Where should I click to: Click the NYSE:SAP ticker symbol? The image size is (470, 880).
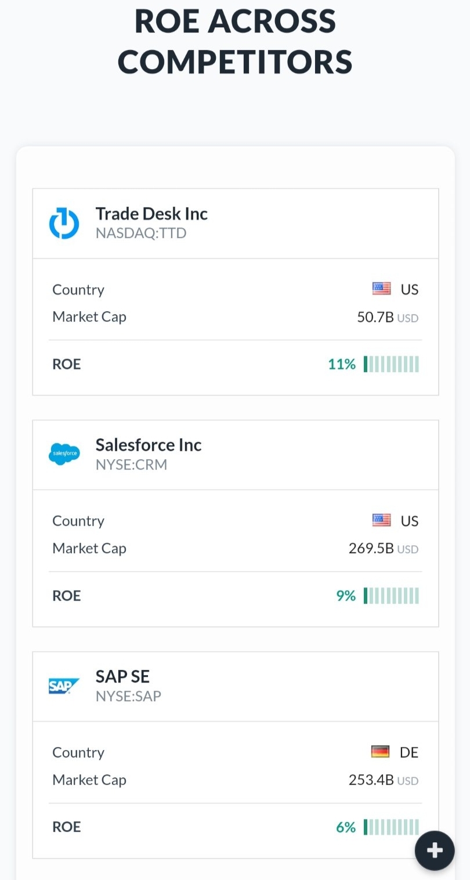pos(128,696)
